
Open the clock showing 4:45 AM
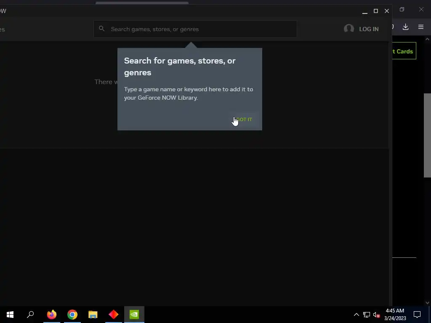click(x=395, y=315)
